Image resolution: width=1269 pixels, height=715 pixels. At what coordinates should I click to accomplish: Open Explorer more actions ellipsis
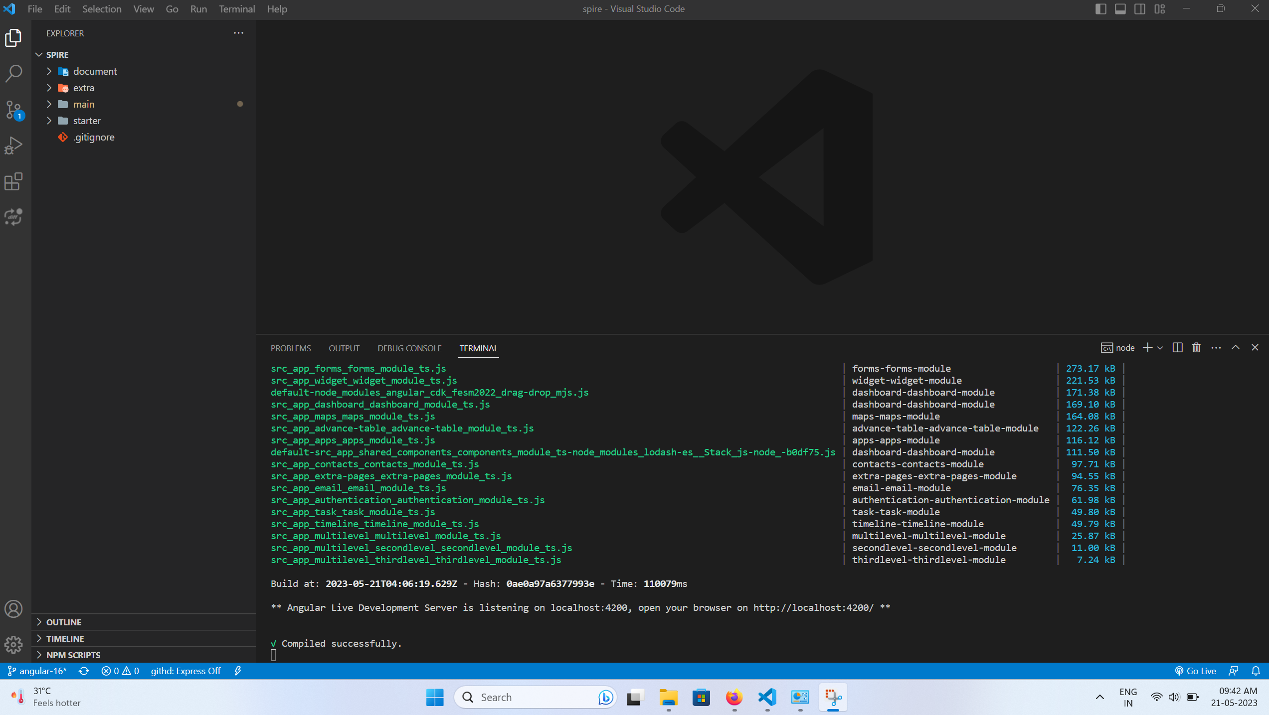tap(239, 33)
